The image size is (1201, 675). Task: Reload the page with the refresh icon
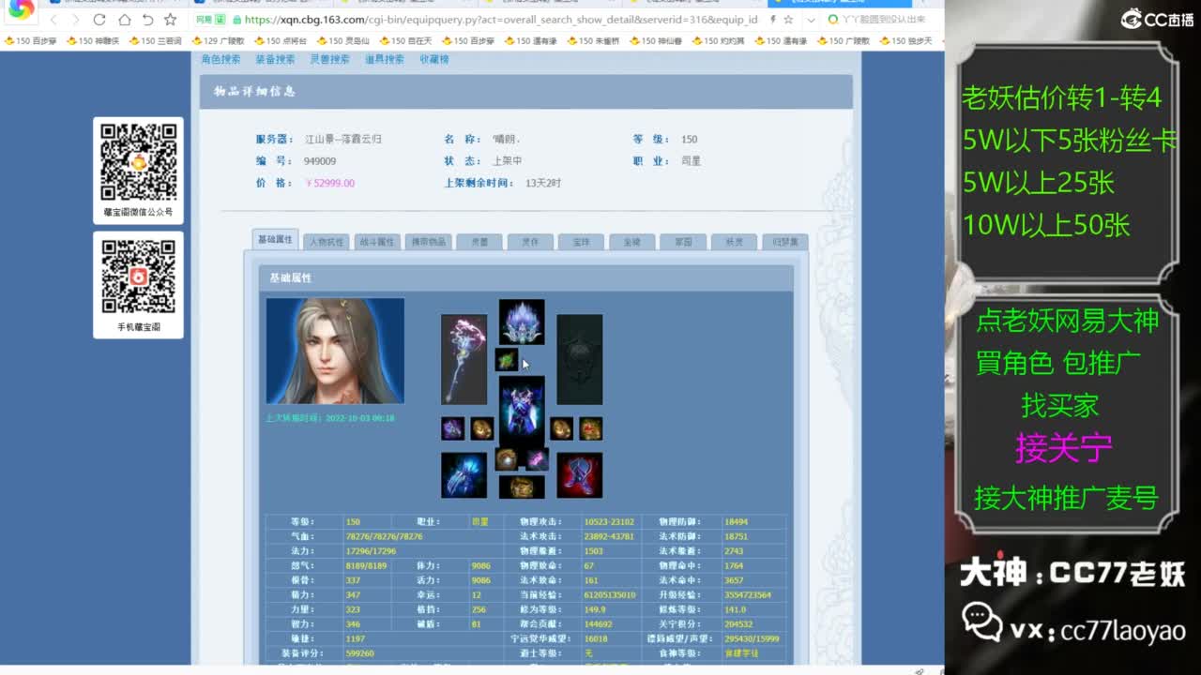click(99, 20)
